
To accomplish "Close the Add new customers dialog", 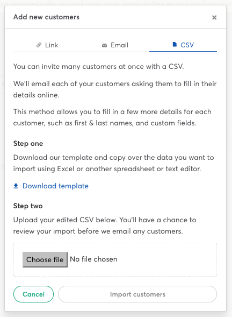I will 214,18.
